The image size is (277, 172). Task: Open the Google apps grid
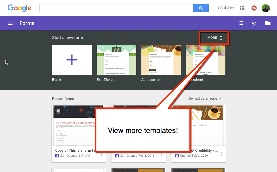click(242, 8)
